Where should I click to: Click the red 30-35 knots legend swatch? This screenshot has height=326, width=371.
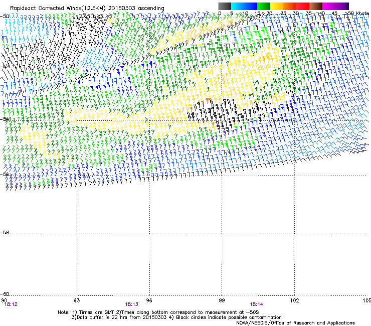coord(303,6)
